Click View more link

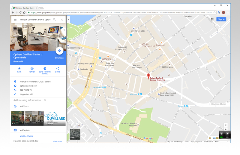(x=57, y=141)
